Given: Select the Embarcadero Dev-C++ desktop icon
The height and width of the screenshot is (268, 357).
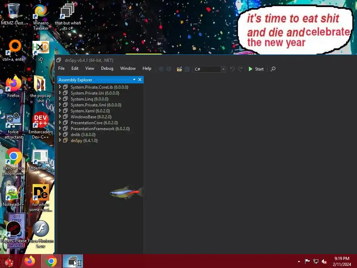Looking at the screenshot, I should pos(41,125).
